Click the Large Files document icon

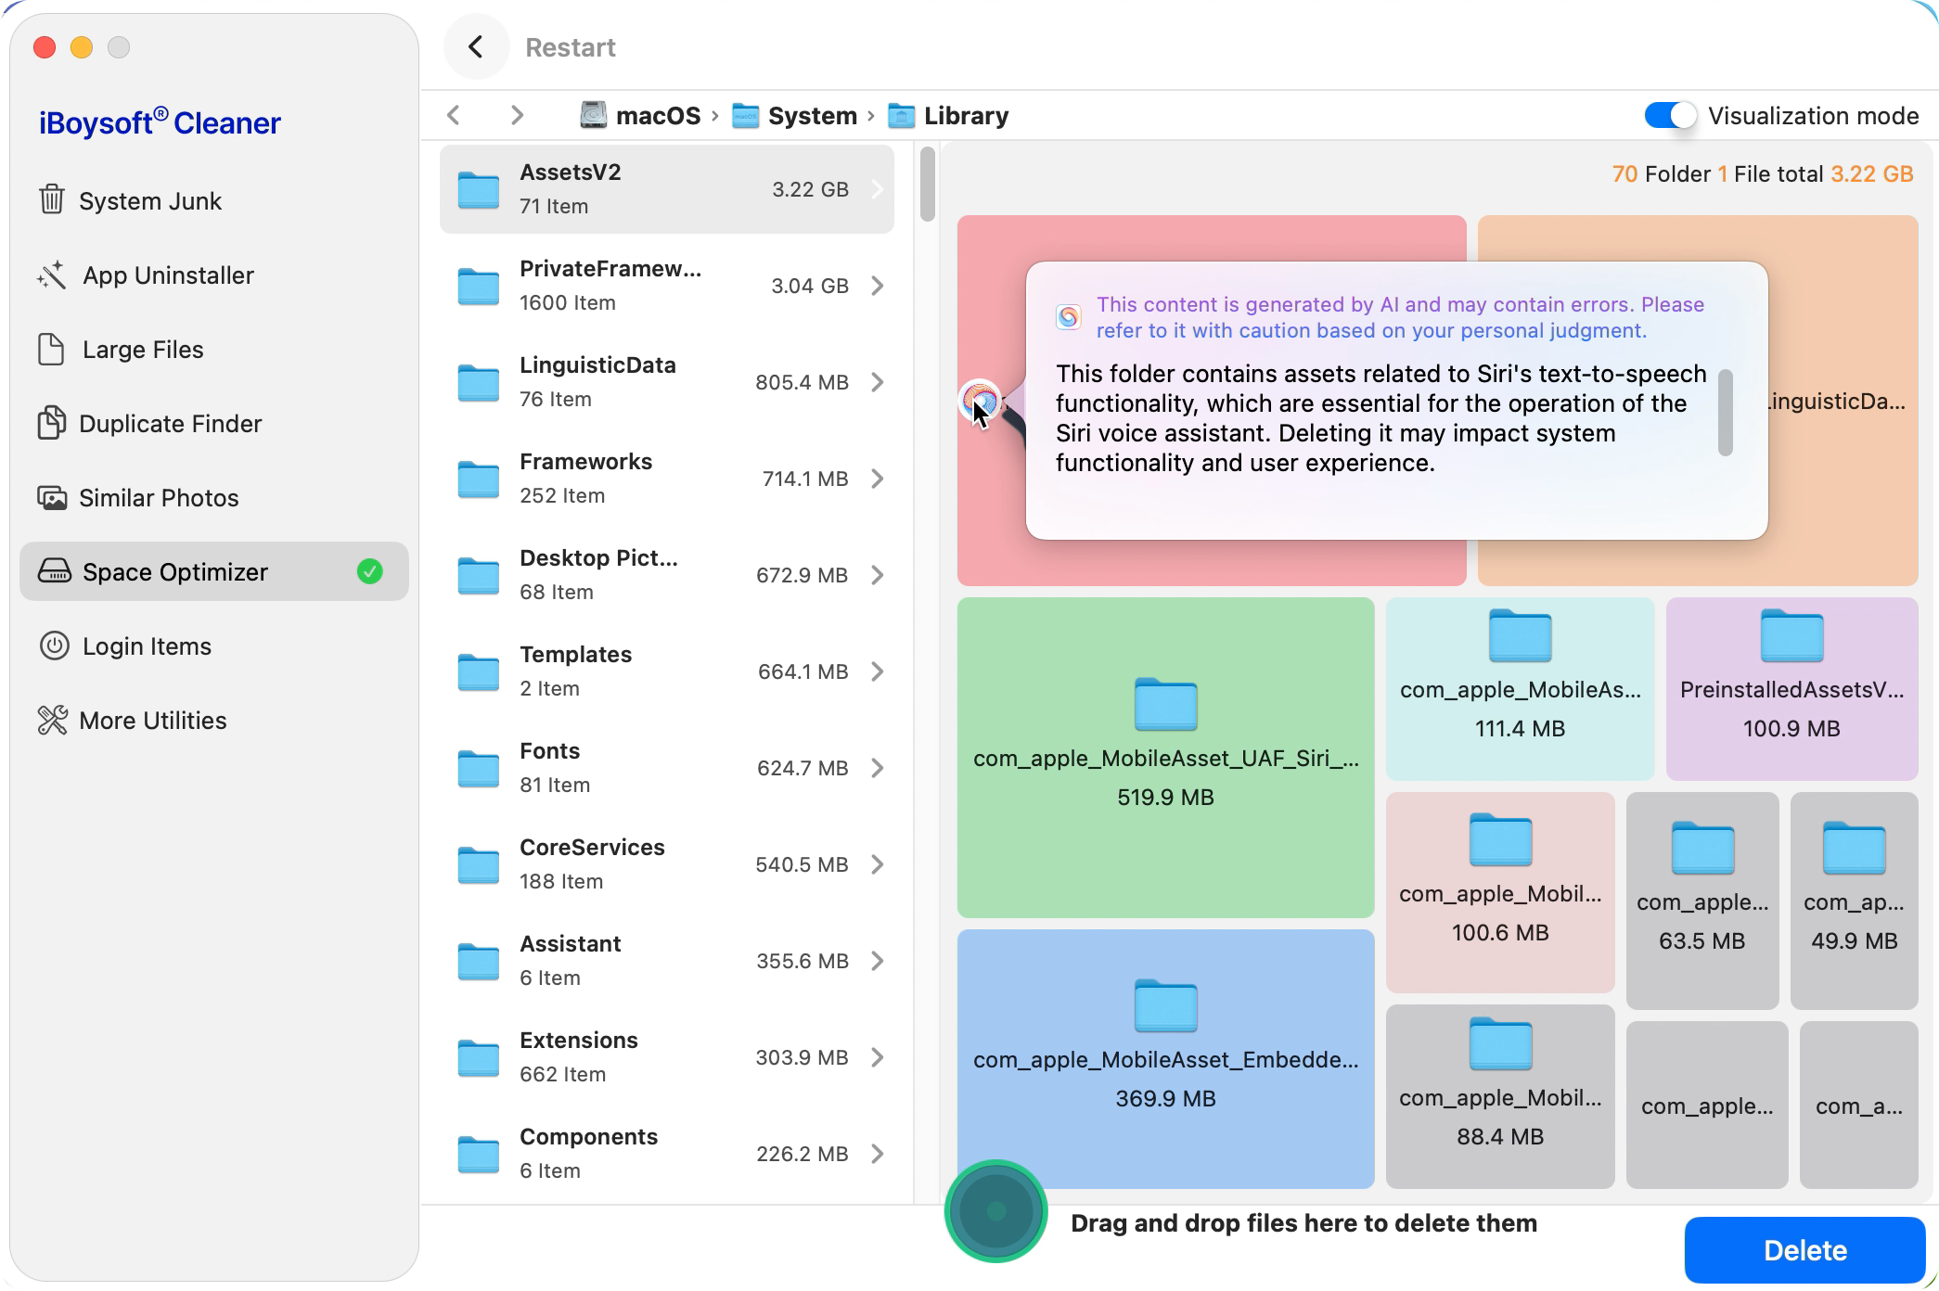click(52, 350)
